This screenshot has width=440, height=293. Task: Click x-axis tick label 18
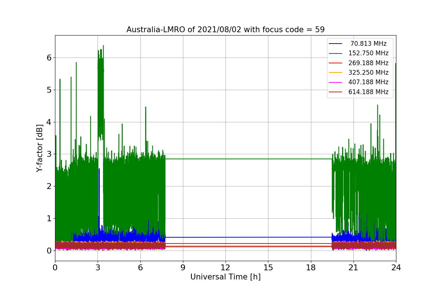pos(311,268)
